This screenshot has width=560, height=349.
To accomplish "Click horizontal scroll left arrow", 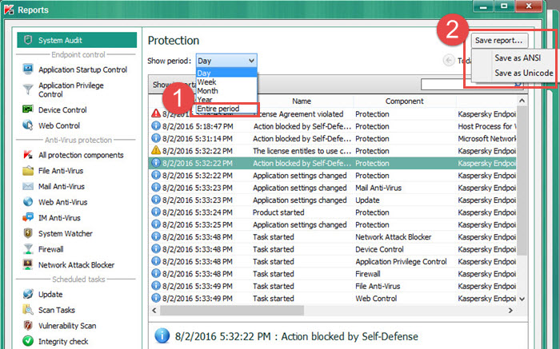I will (154, 311).
